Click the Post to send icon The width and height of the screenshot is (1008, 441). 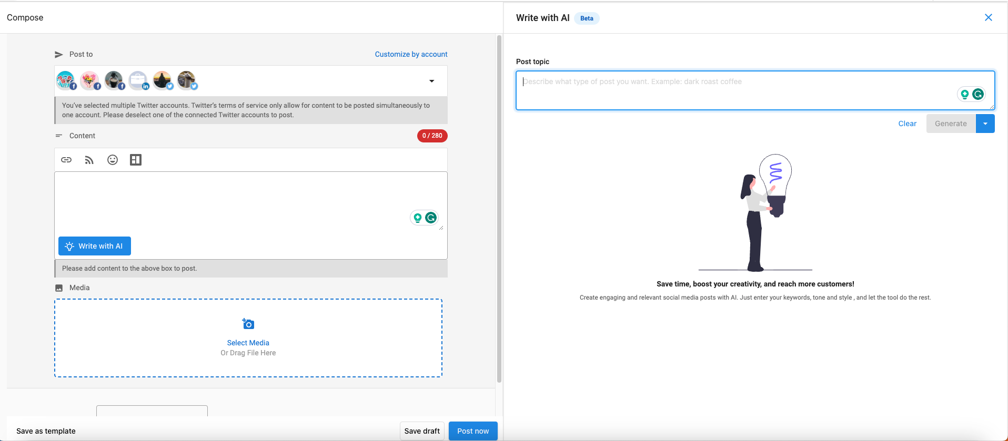point(59,54)
